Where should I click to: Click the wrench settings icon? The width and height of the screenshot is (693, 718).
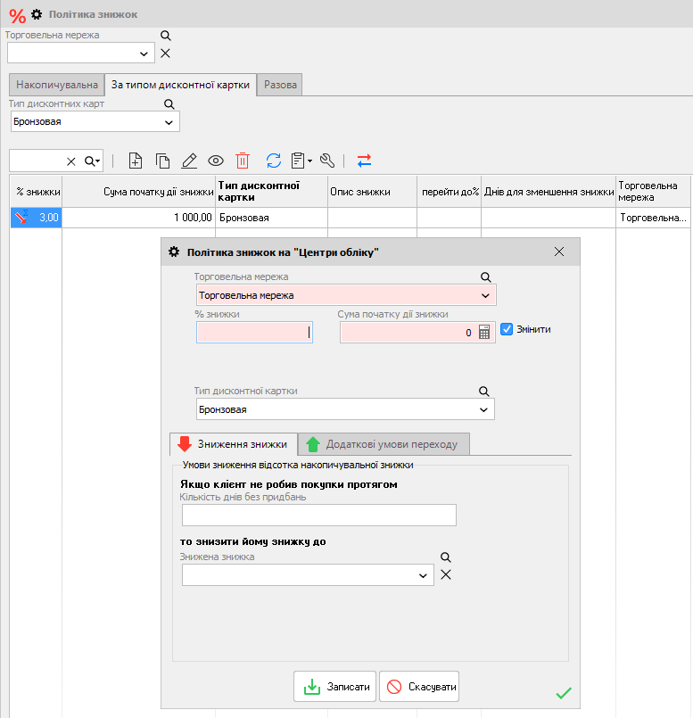[x=326, y=161]
